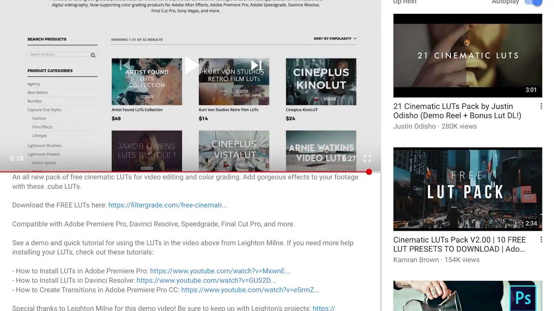This screenshot has height=311, width=554.
Task: Select the Fashion subcategory
Action: (x=39, y=118)
